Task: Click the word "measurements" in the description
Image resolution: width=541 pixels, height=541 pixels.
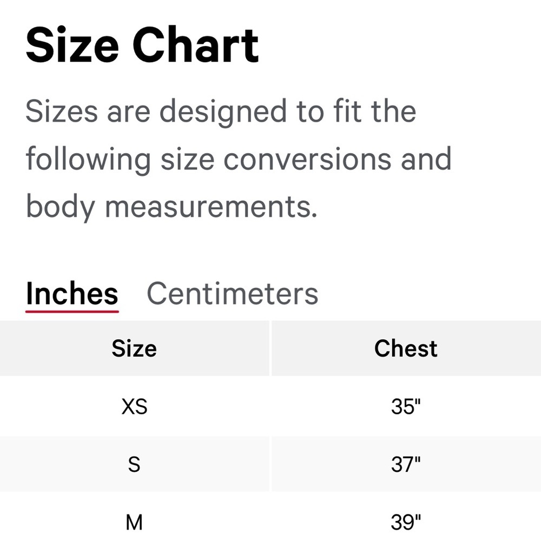Action: click(x=211, y=206)
